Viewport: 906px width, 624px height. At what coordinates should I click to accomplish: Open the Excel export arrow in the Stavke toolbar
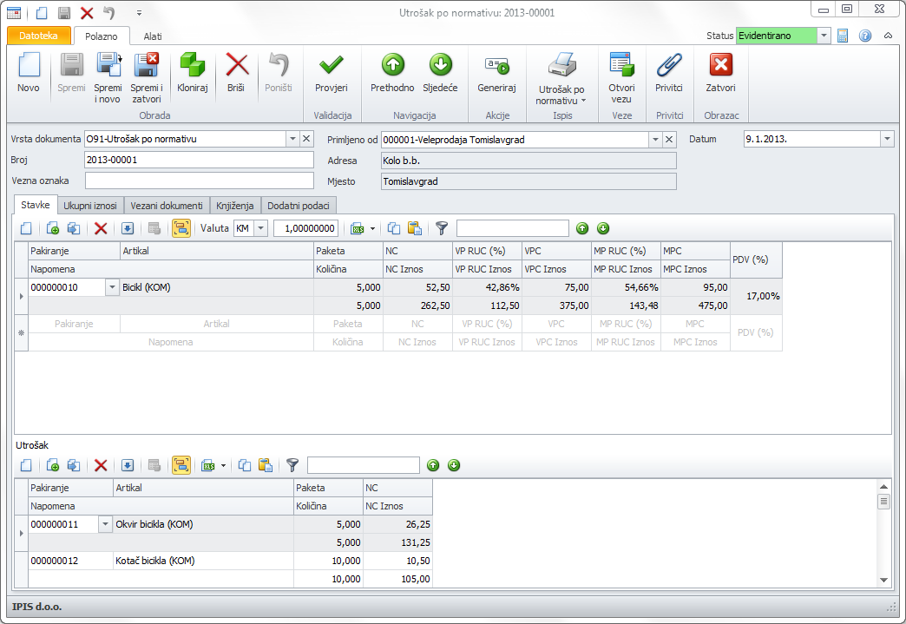click(372, 228)
